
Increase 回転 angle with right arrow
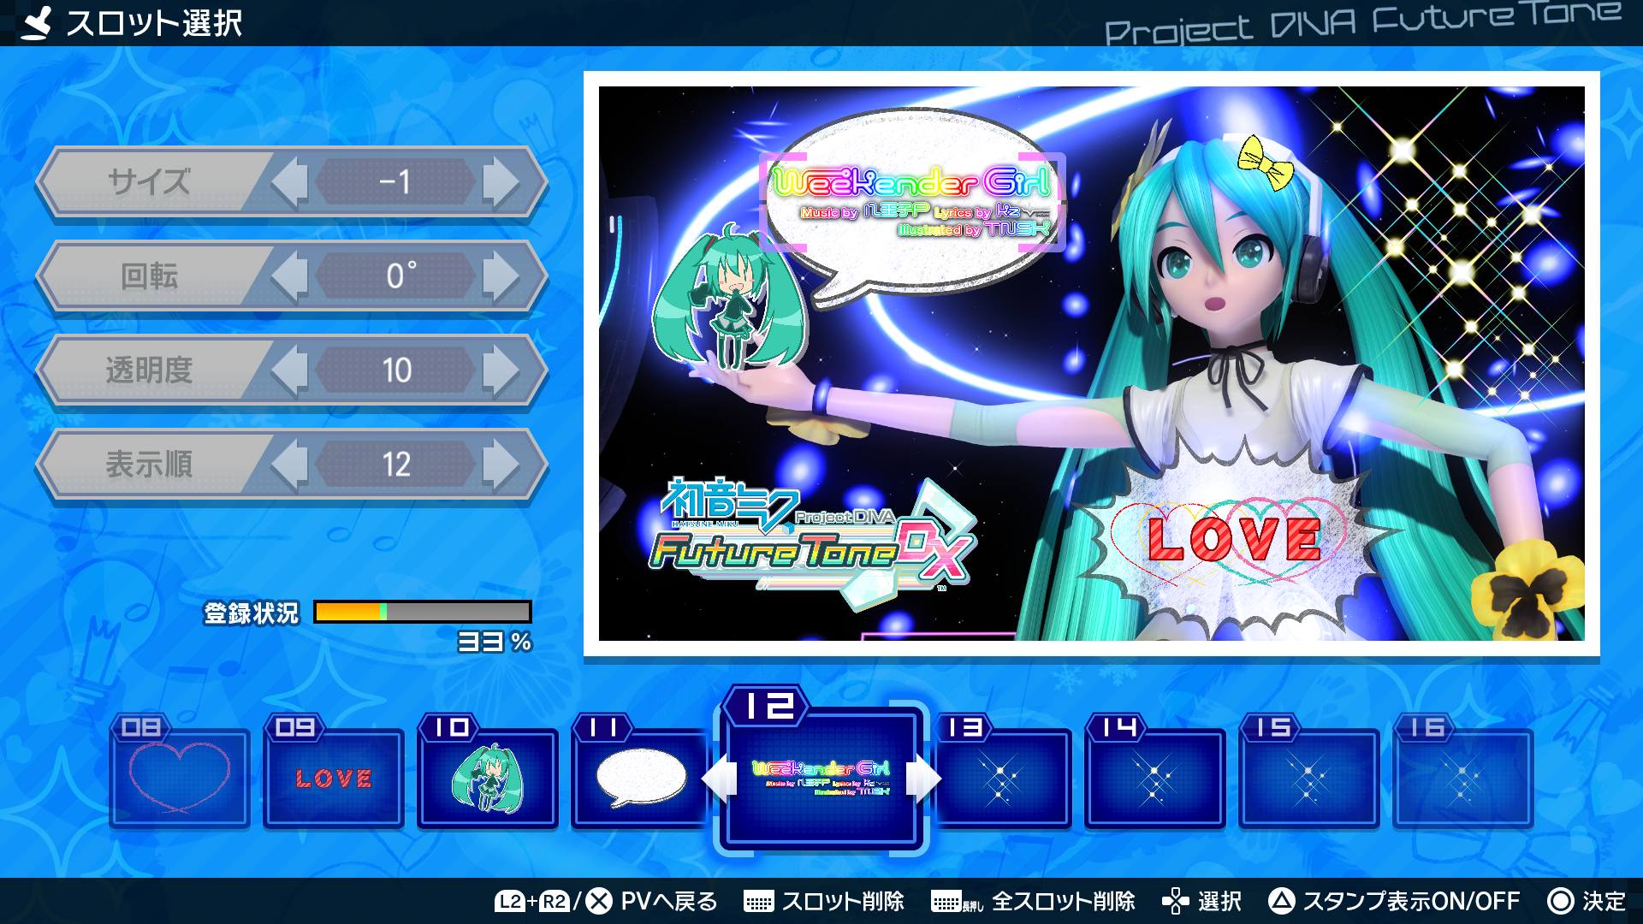(x=500, y=276)
